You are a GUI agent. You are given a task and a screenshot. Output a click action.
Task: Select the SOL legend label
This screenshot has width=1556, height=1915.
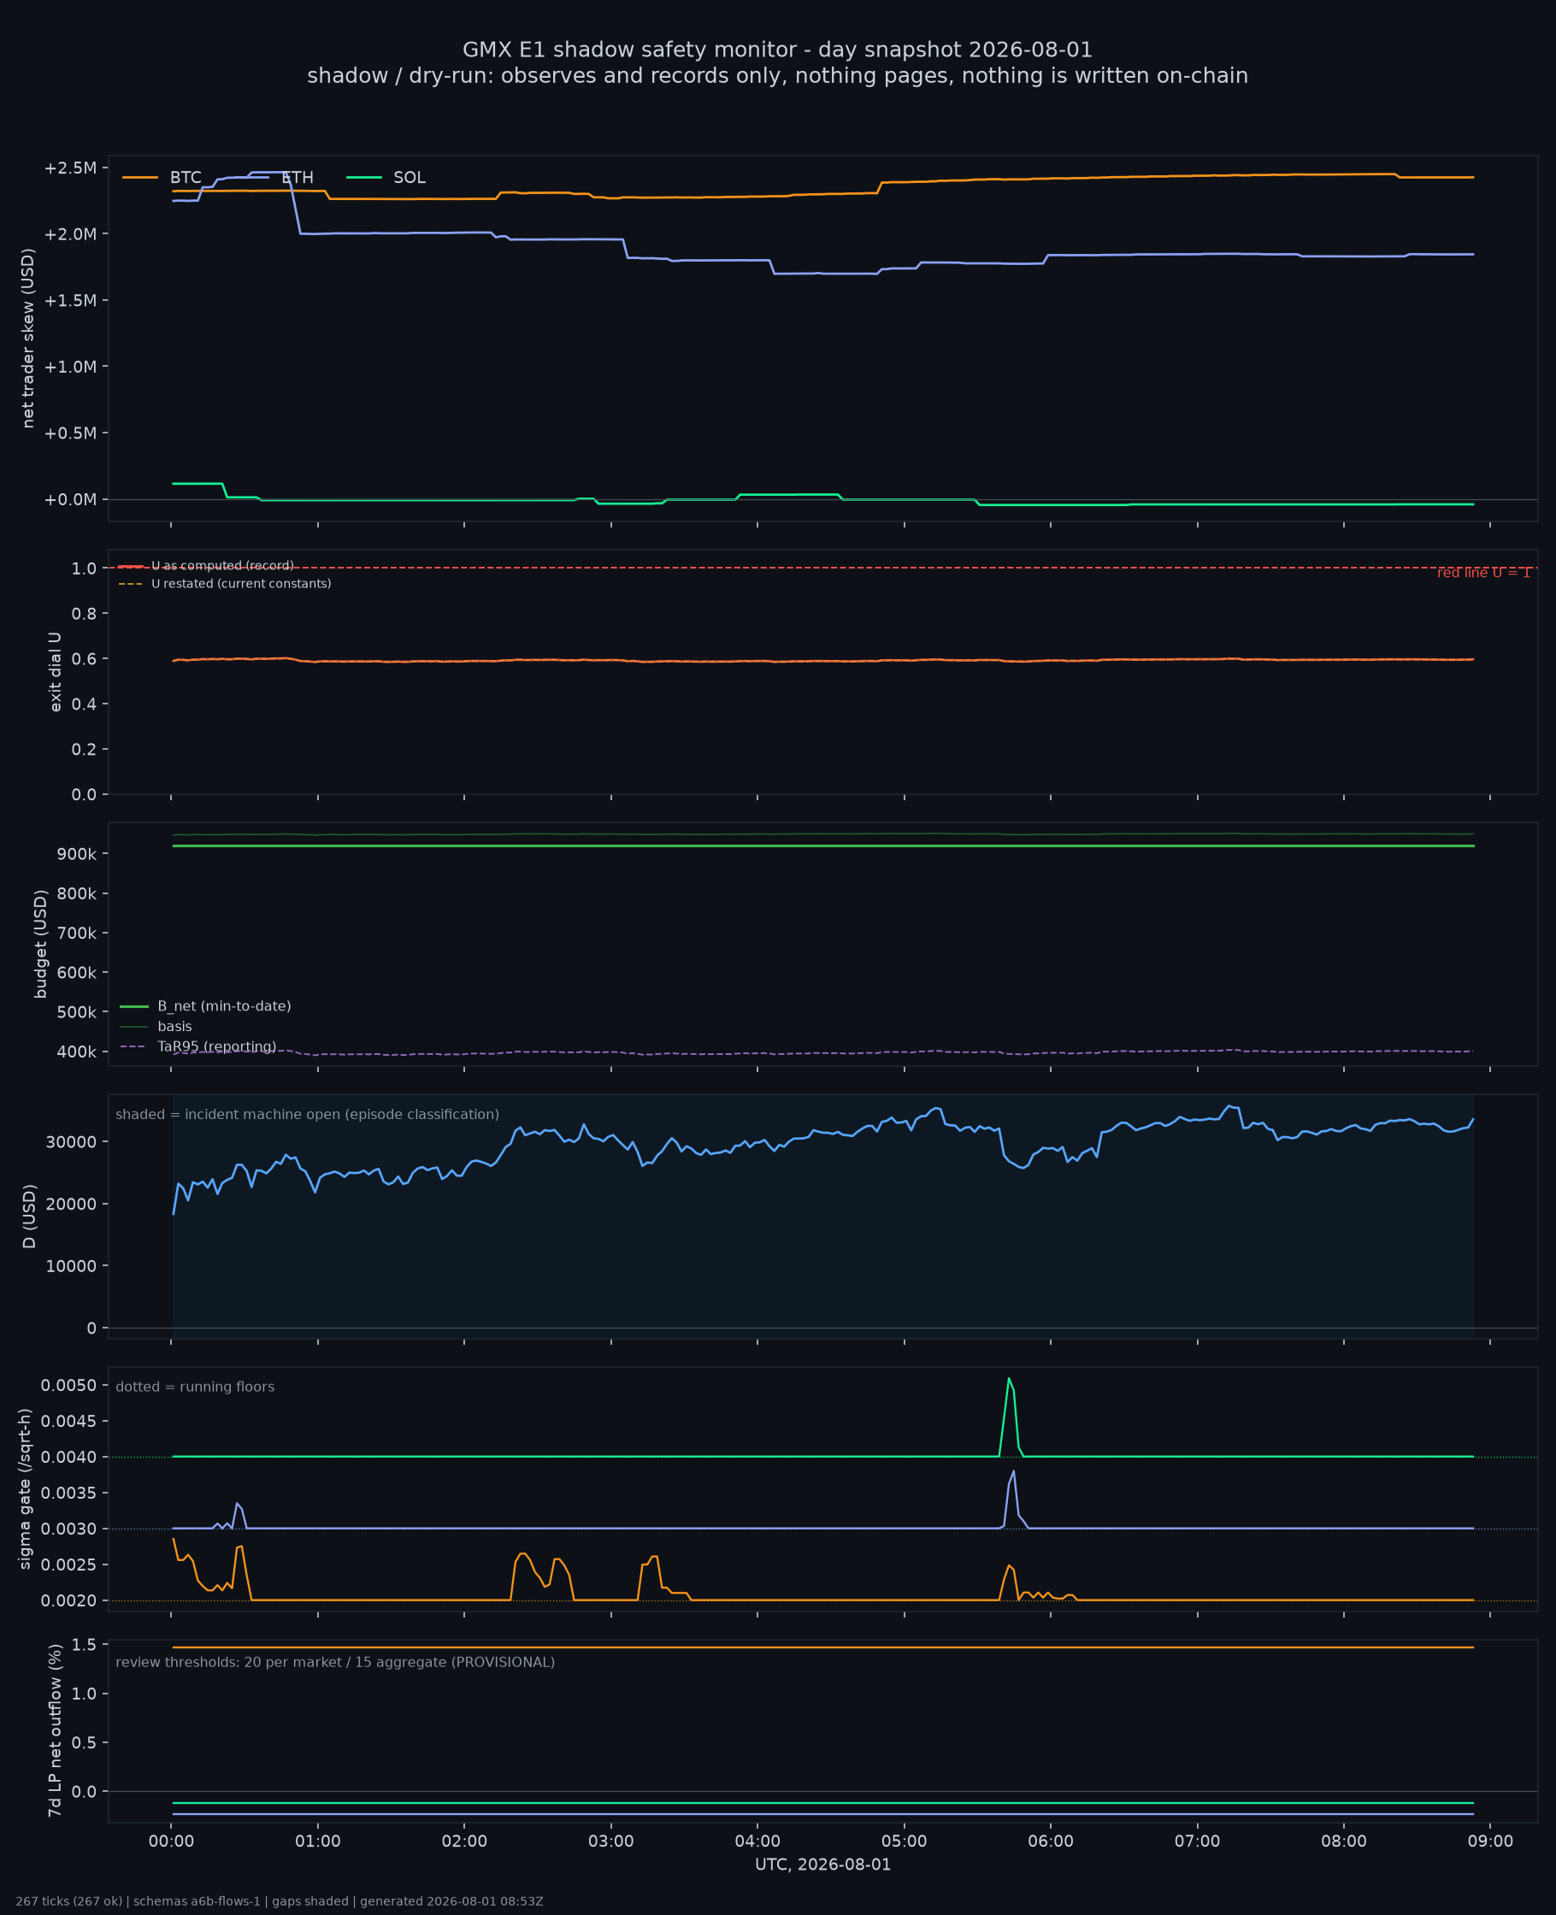coord(410,178)
